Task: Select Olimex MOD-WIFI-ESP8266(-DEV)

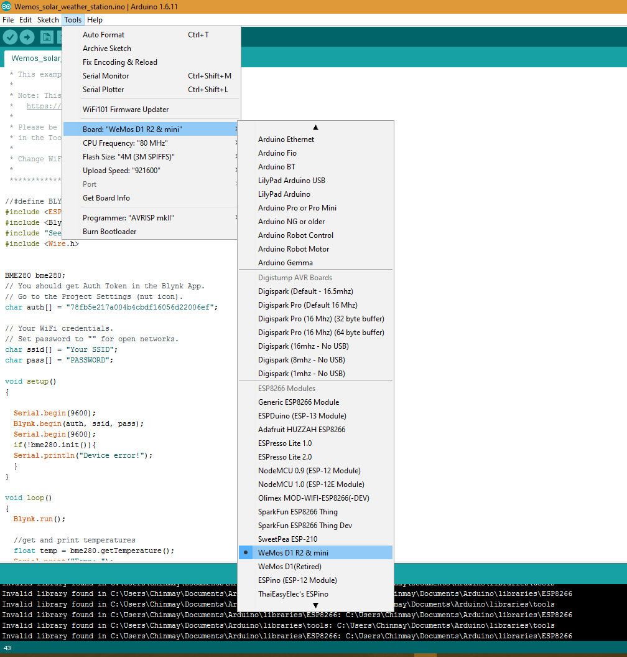Action: tap(315, 498)
